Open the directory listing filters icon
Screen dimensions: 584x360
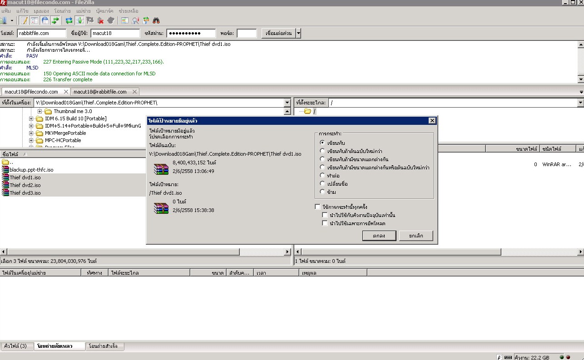125,20
